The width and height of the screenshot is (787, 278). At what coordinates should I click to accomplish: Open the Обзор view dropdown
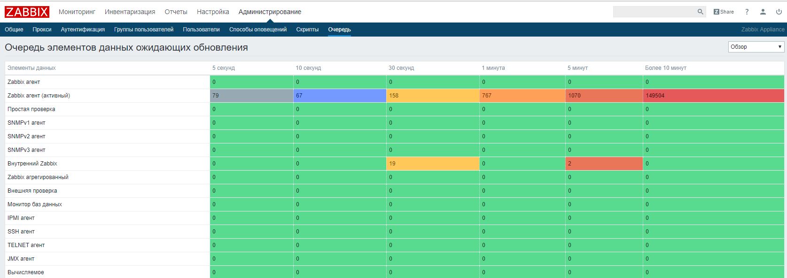756,47
